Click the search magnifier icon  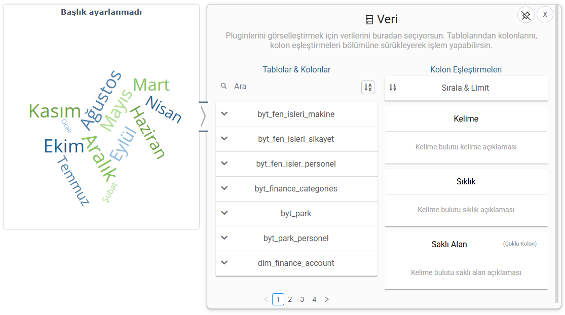(224, 87)
